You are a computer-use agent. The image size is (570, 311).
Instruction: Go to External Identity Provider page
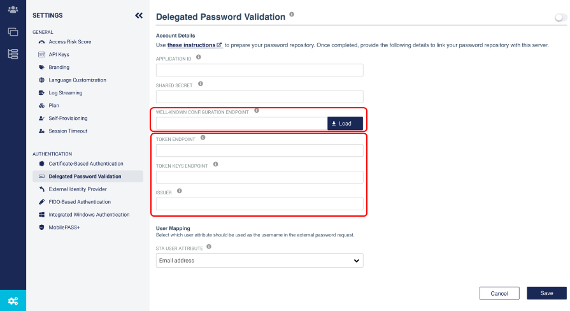click(x=78, y=189)
